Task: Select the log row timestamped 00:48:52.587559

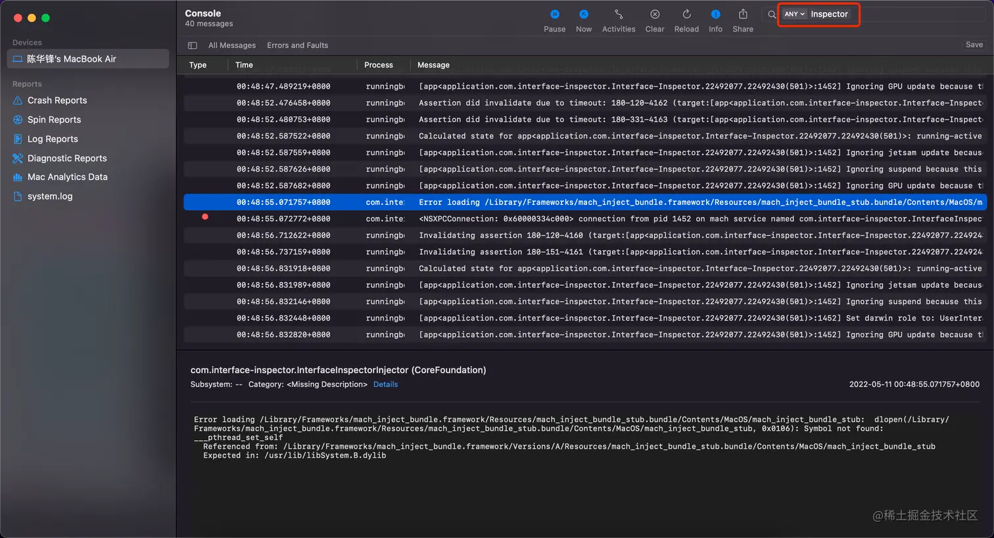Action: (585, 152)
